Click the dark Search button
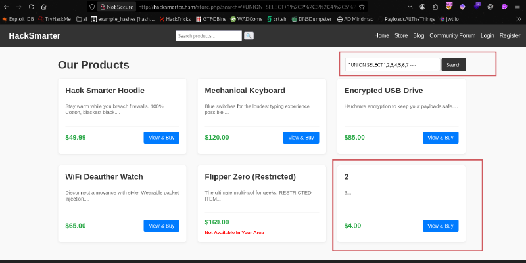The image size is (526, 263). point(453,64)
